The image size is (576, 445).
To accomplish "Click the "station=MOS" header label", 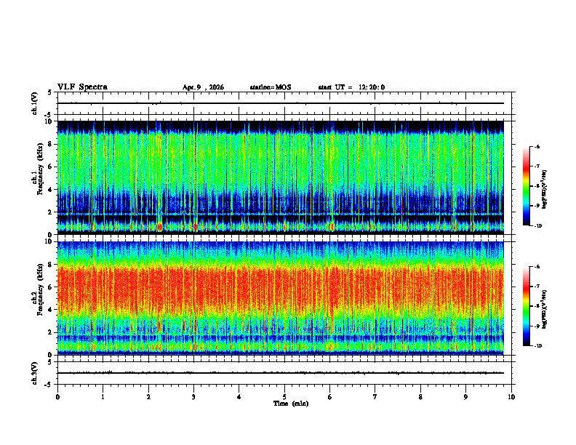I will point(271,87).
